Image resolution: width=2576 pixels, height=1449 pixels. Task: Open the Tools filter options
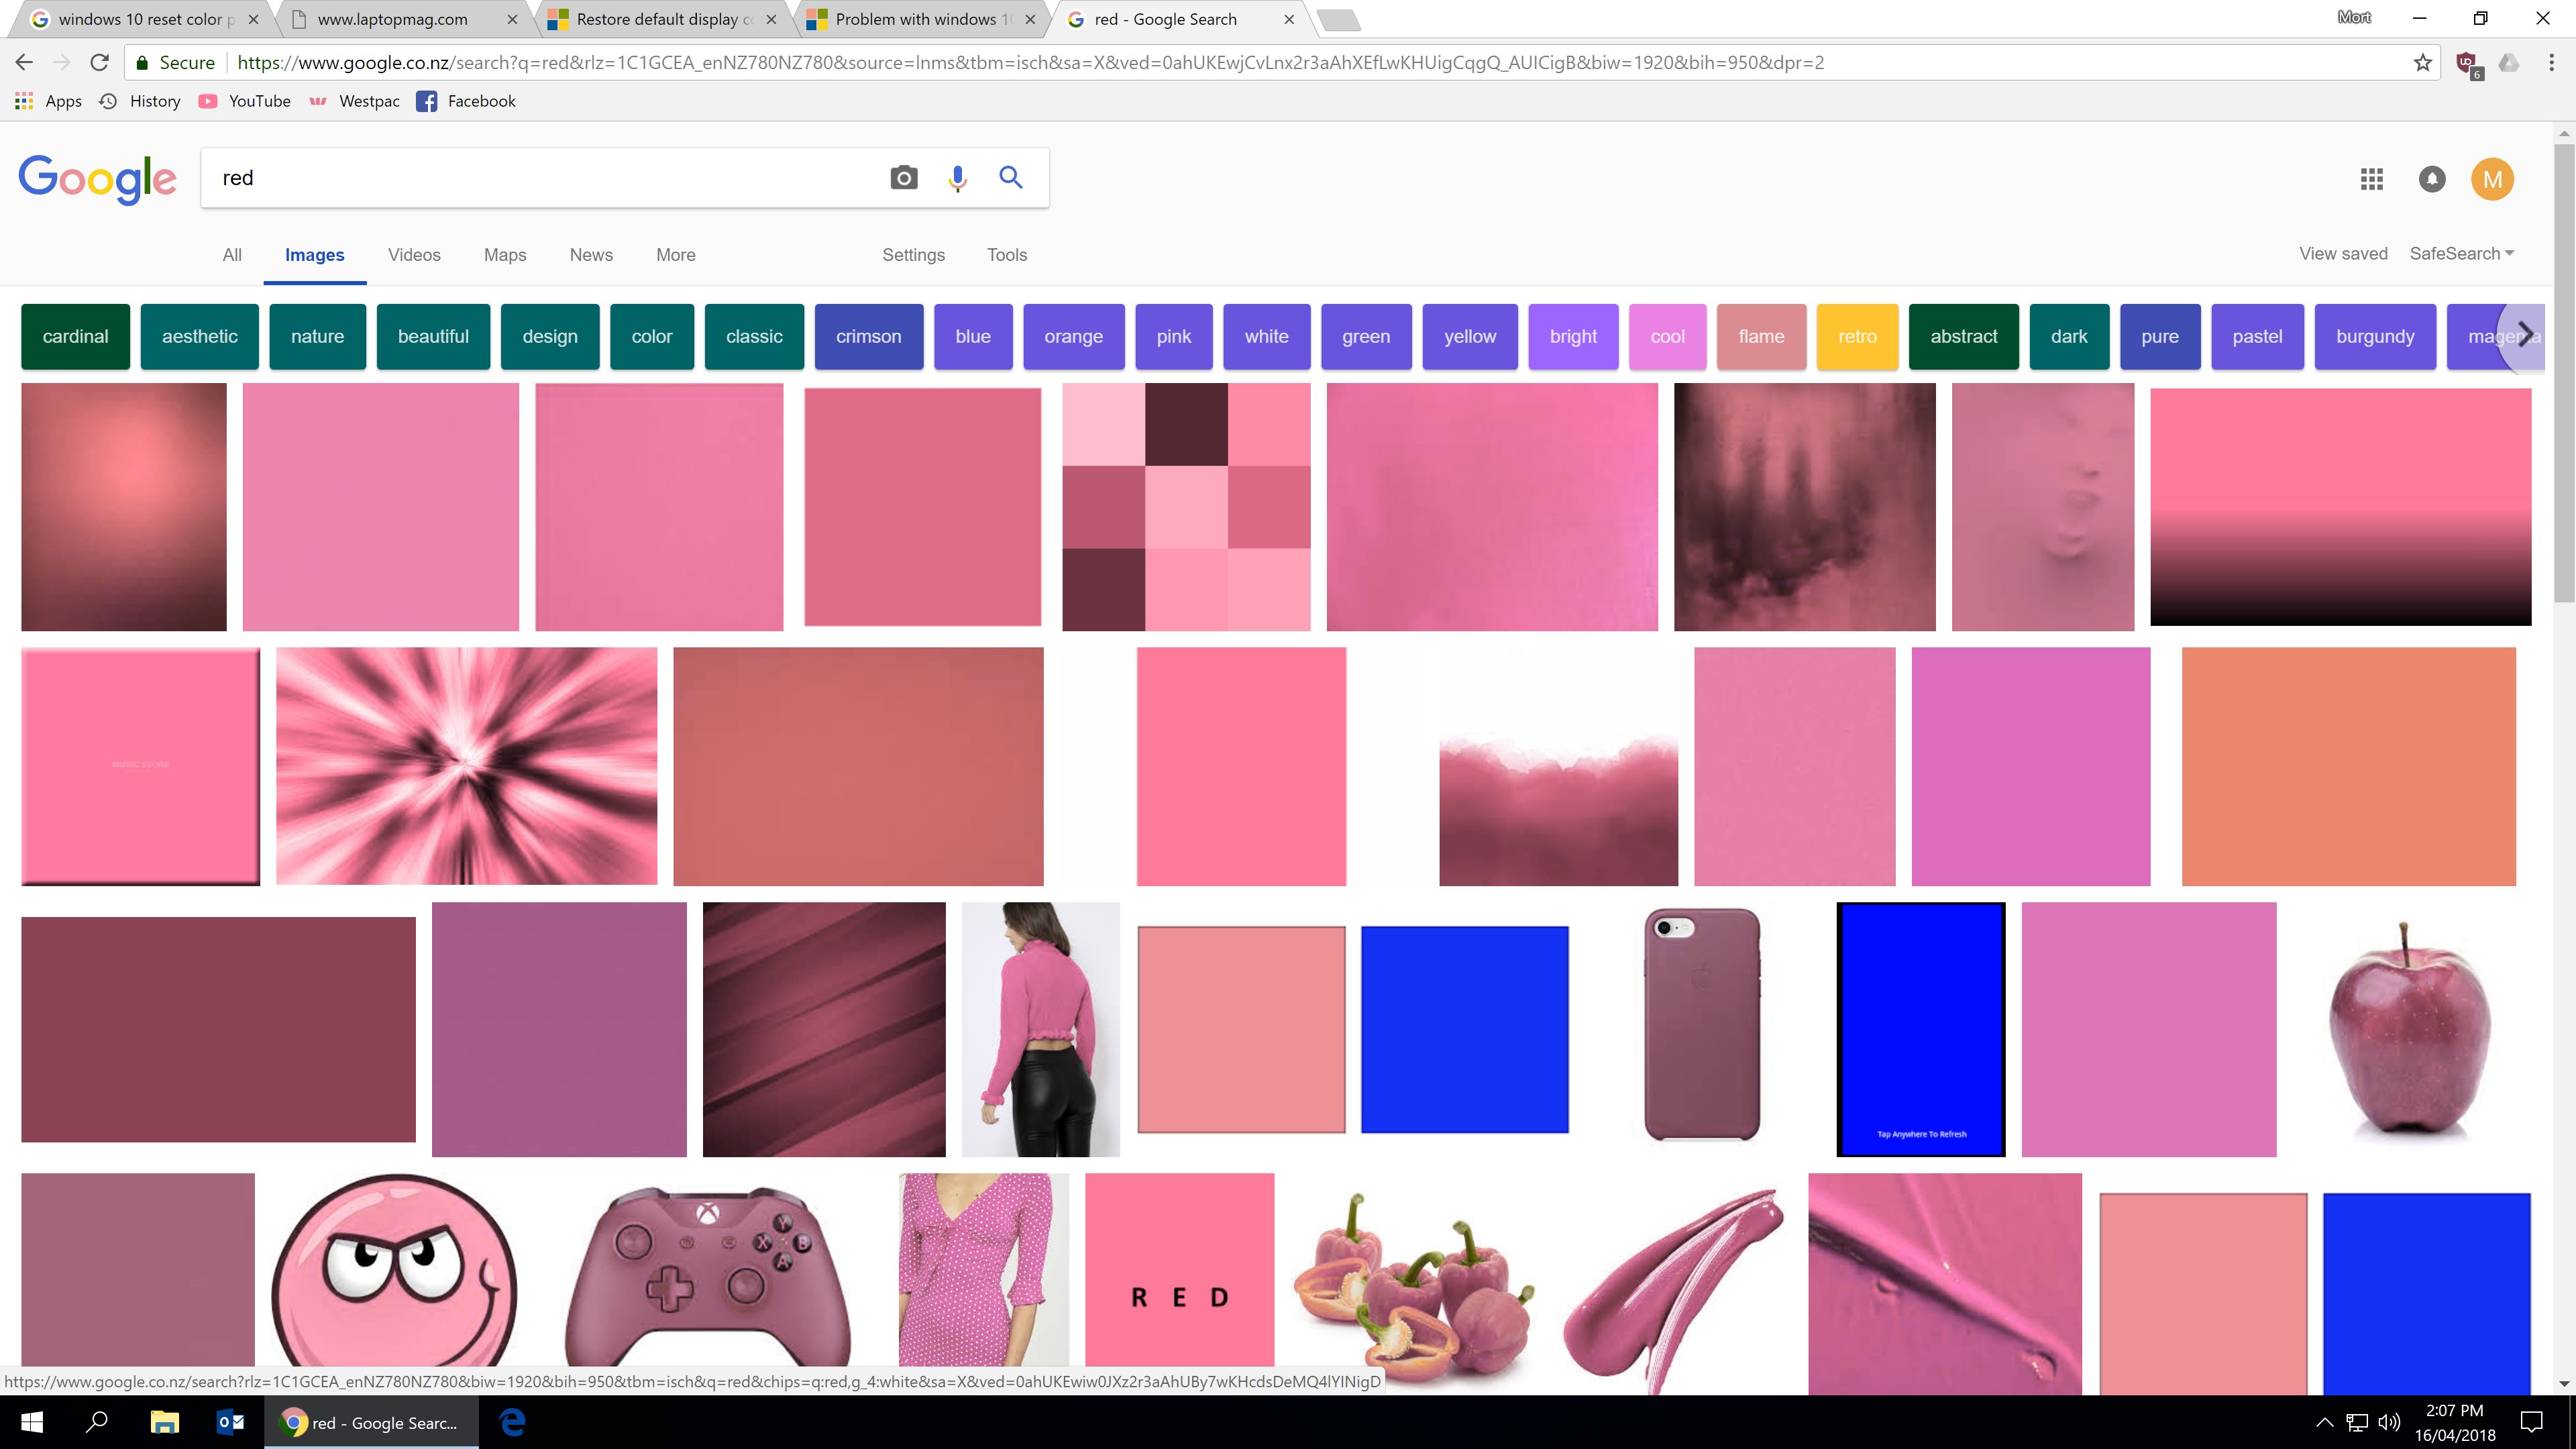pos(1006,255)
